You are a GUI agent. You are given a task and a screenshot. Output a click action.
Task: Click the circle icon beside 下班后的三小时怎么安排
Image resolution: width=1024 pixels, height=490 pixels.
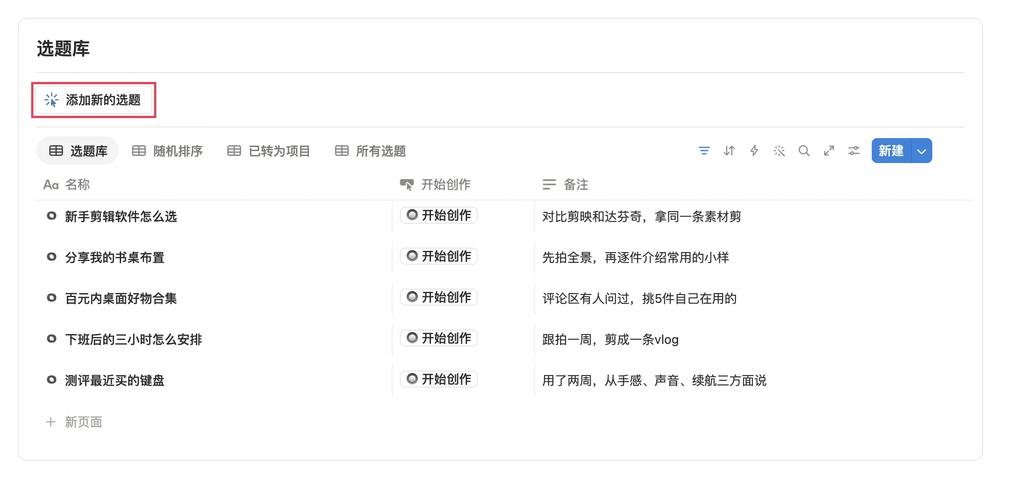[52, 339]
